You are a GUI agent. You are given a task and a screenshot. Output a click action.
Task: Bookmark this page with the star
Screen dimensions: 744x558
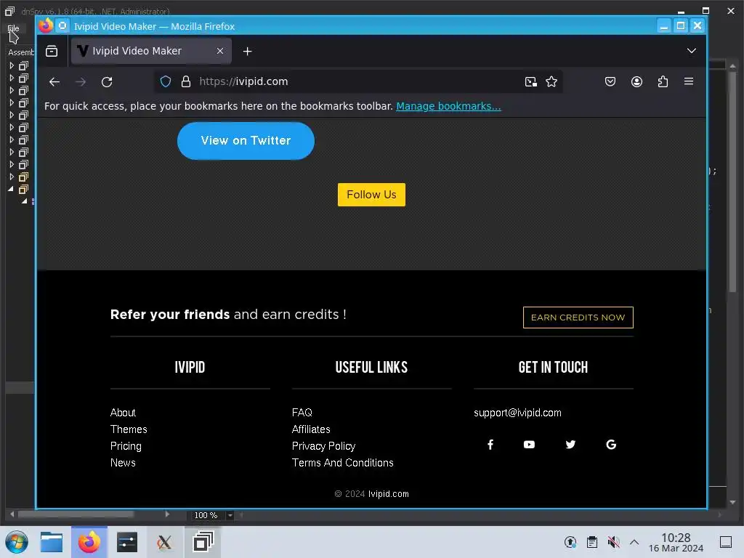(x=551, y=81)
